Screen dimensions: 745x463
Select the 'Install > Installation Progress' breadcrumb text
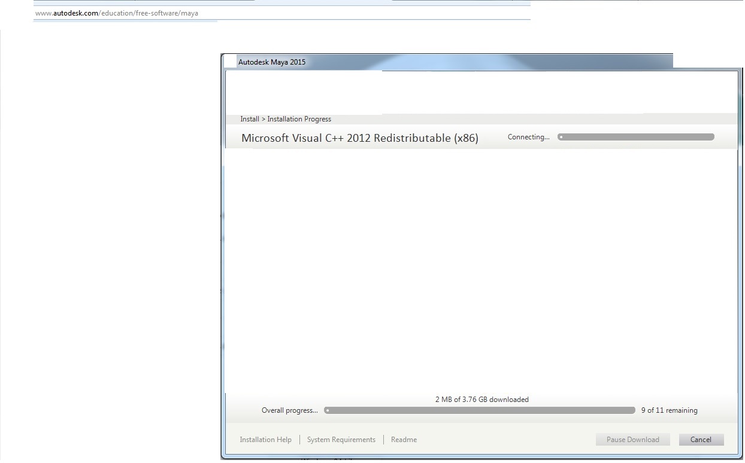[x=286, y=119]
